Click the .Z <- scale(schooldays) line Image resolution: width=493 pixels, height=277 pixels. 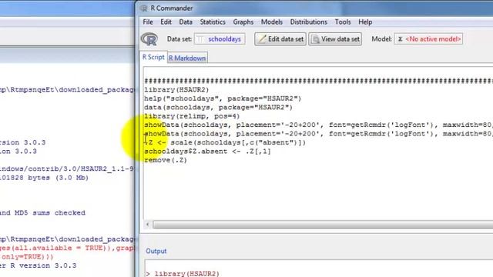[225, 142]
